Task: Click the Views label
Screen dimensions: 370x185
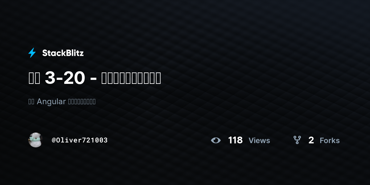Action: [259, 141]
